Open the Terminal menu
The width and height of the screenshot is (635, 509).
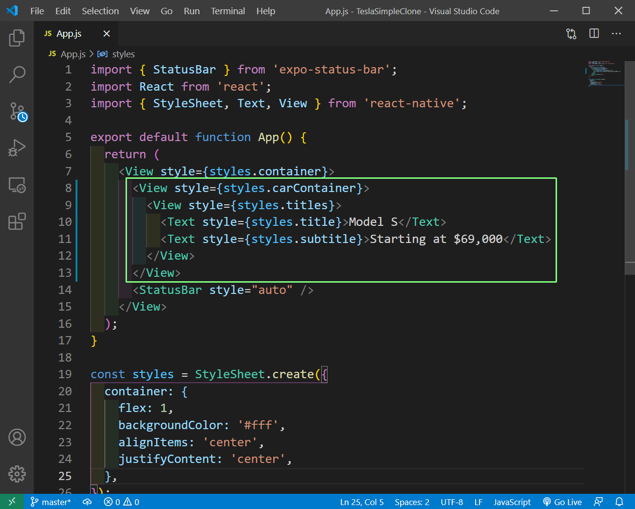(x=228, y=11)
